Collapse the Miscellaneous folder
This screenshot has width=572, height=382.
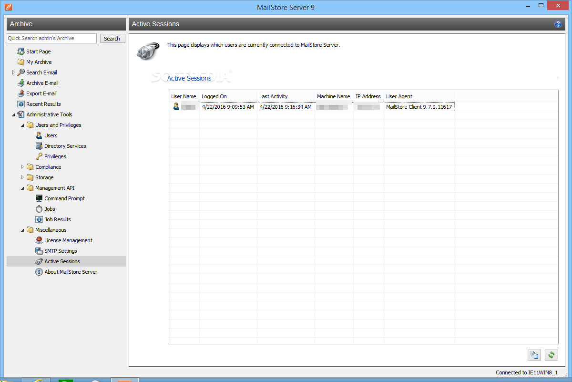[x=22, y=230]
